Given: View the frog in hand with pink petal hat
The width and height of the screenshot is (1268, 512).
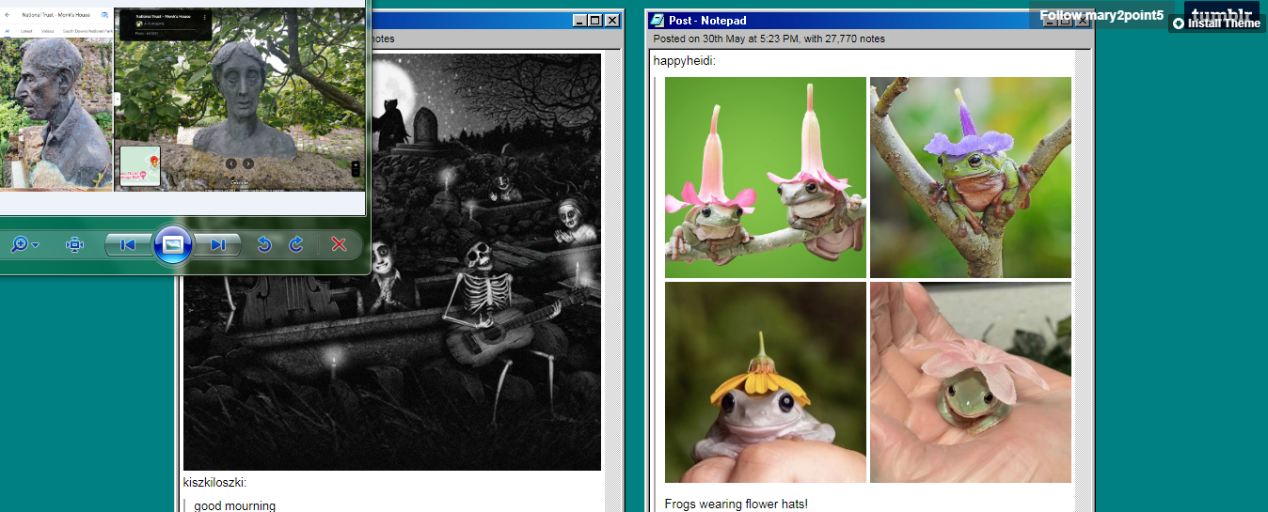Looking at the screenshot, I should pos(971,382).
